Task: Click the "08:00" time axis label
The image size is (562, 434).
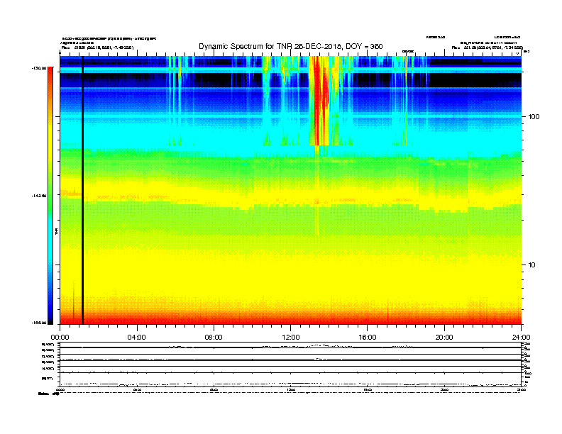Action: 214,338
